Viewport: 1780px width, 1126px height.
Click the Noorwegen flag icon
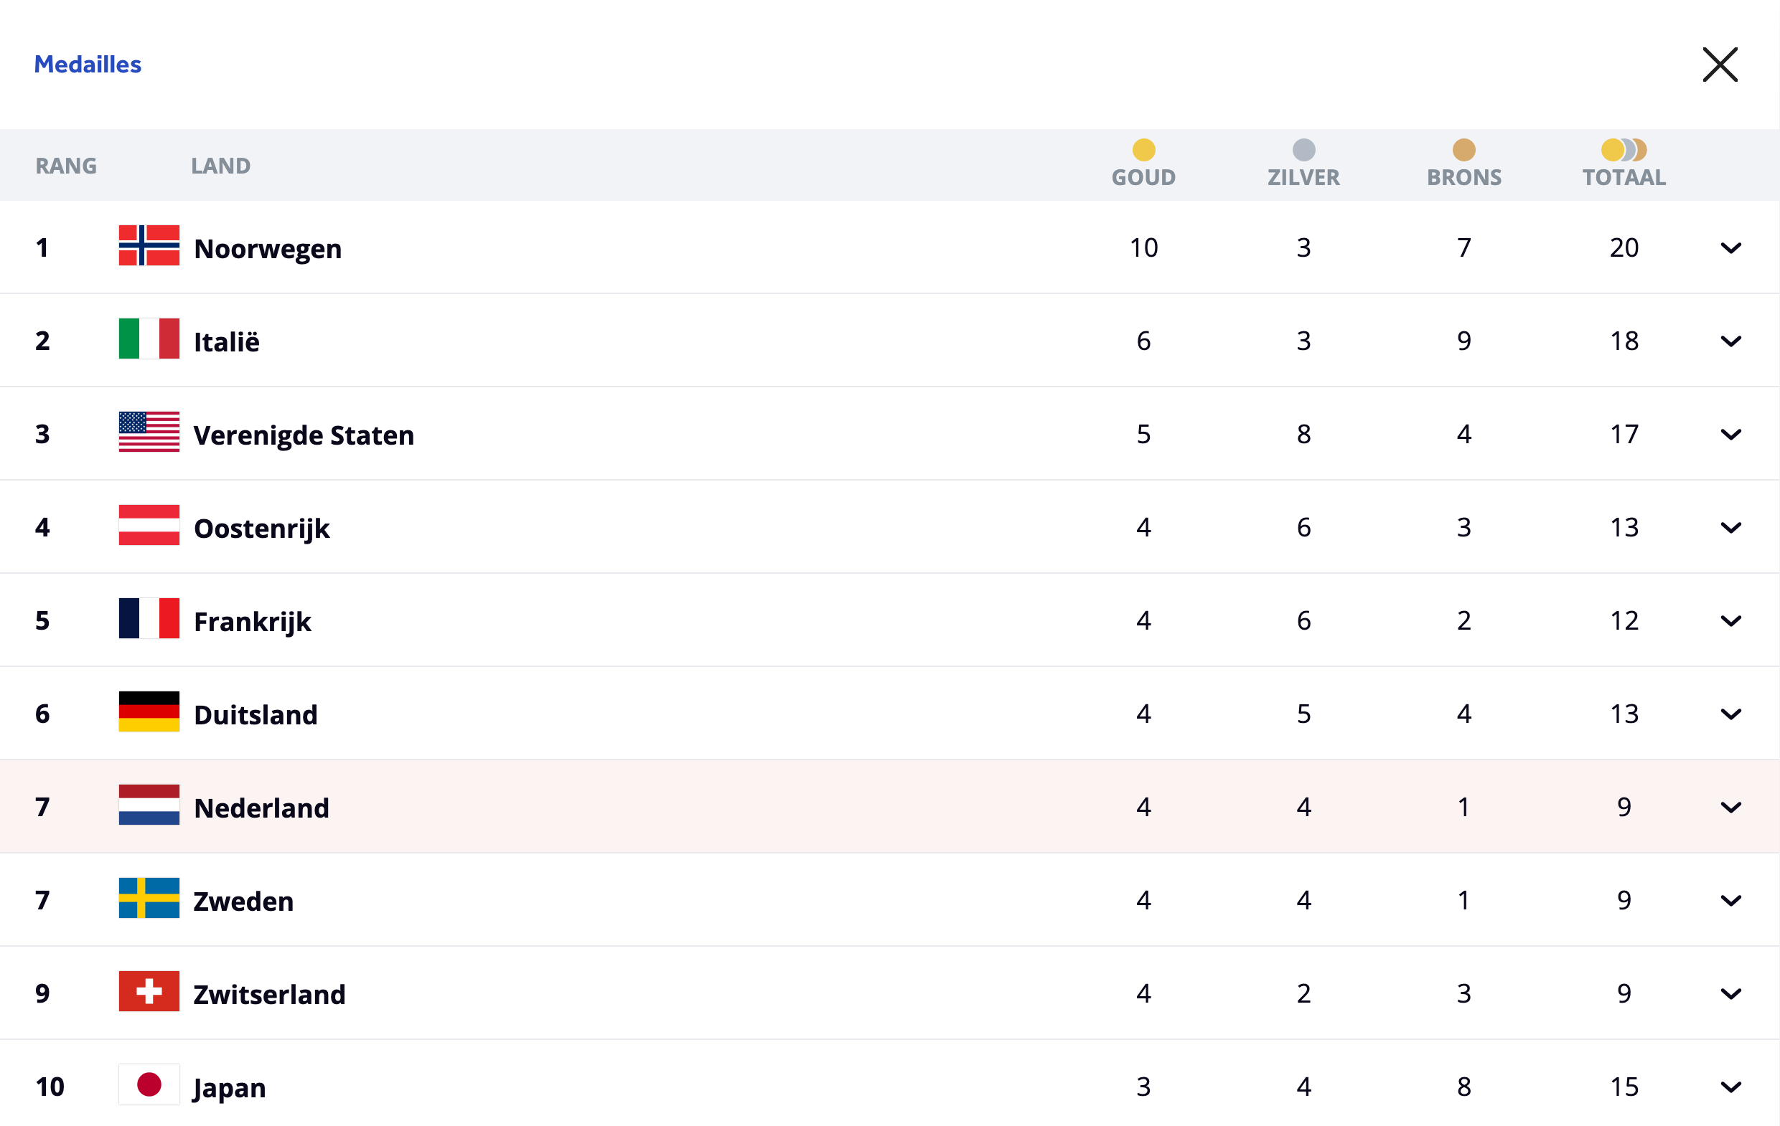pyautogui.click(x=149, y=245)
